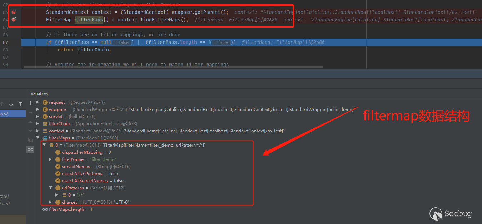Click the field icon beside charset
The image size is (482, 224).
point(58,202)
